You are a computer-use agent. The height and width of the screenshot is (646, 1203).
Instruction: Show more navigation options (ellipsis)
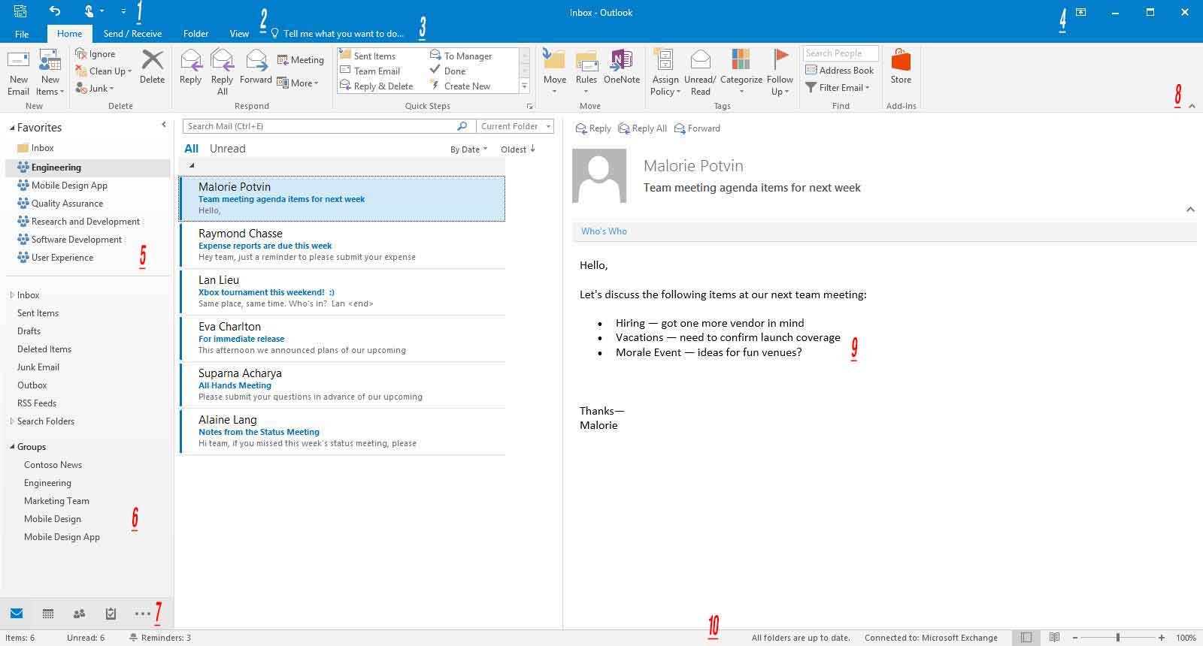[x=142, y=614]
